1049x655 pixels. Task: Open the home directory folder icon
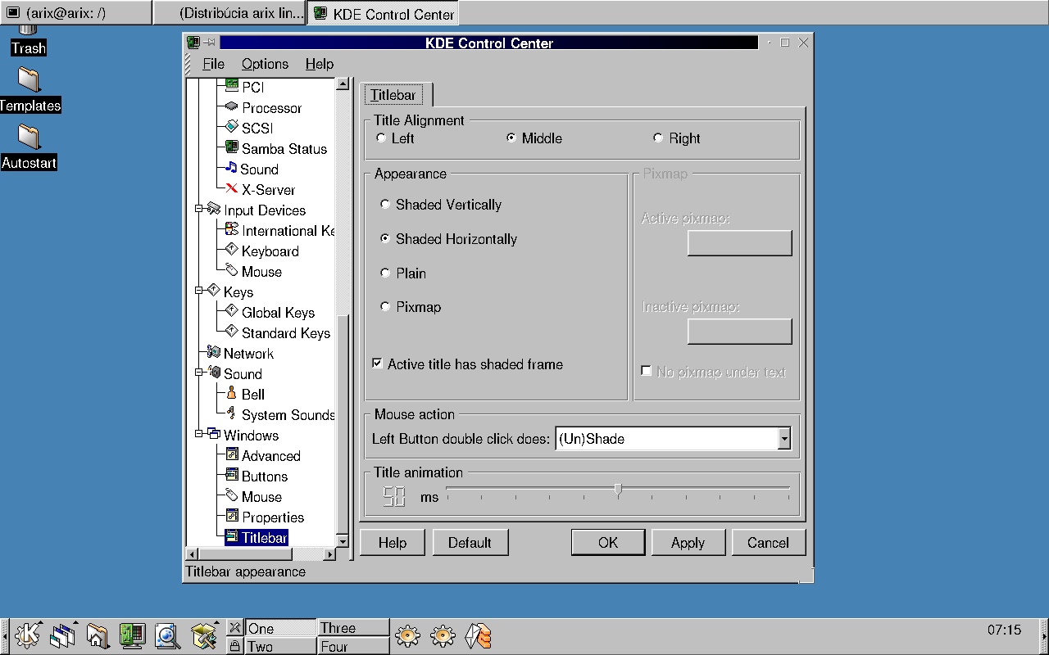coord(98,635)
